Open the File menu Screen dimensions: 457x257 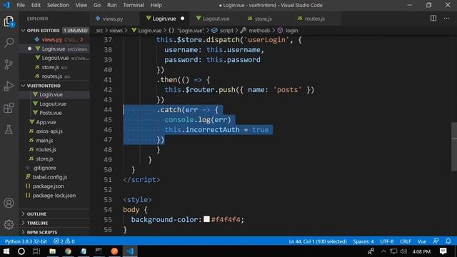pyautogui.click(x=21, y=5)
